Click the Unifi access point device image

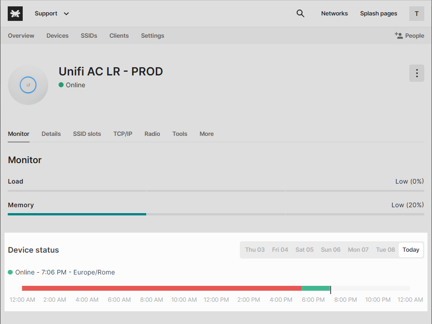coord(28,85)
